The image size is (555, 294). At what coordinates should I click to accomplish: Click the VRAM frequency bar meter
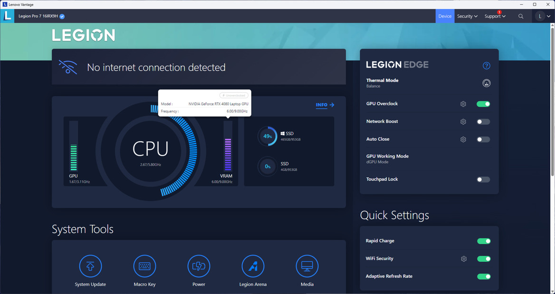228,146
